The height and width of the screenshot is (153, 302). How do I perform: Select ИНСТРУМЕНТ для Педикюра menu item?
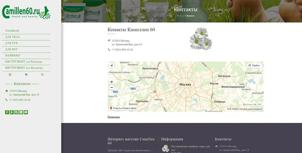click(x=24, y=62)
